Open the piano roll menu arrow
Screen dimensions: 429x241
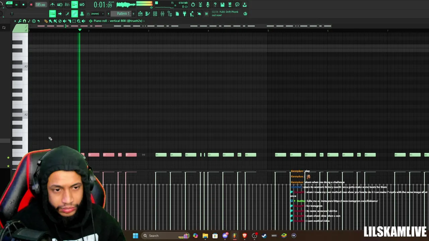[x=15, y=21]
